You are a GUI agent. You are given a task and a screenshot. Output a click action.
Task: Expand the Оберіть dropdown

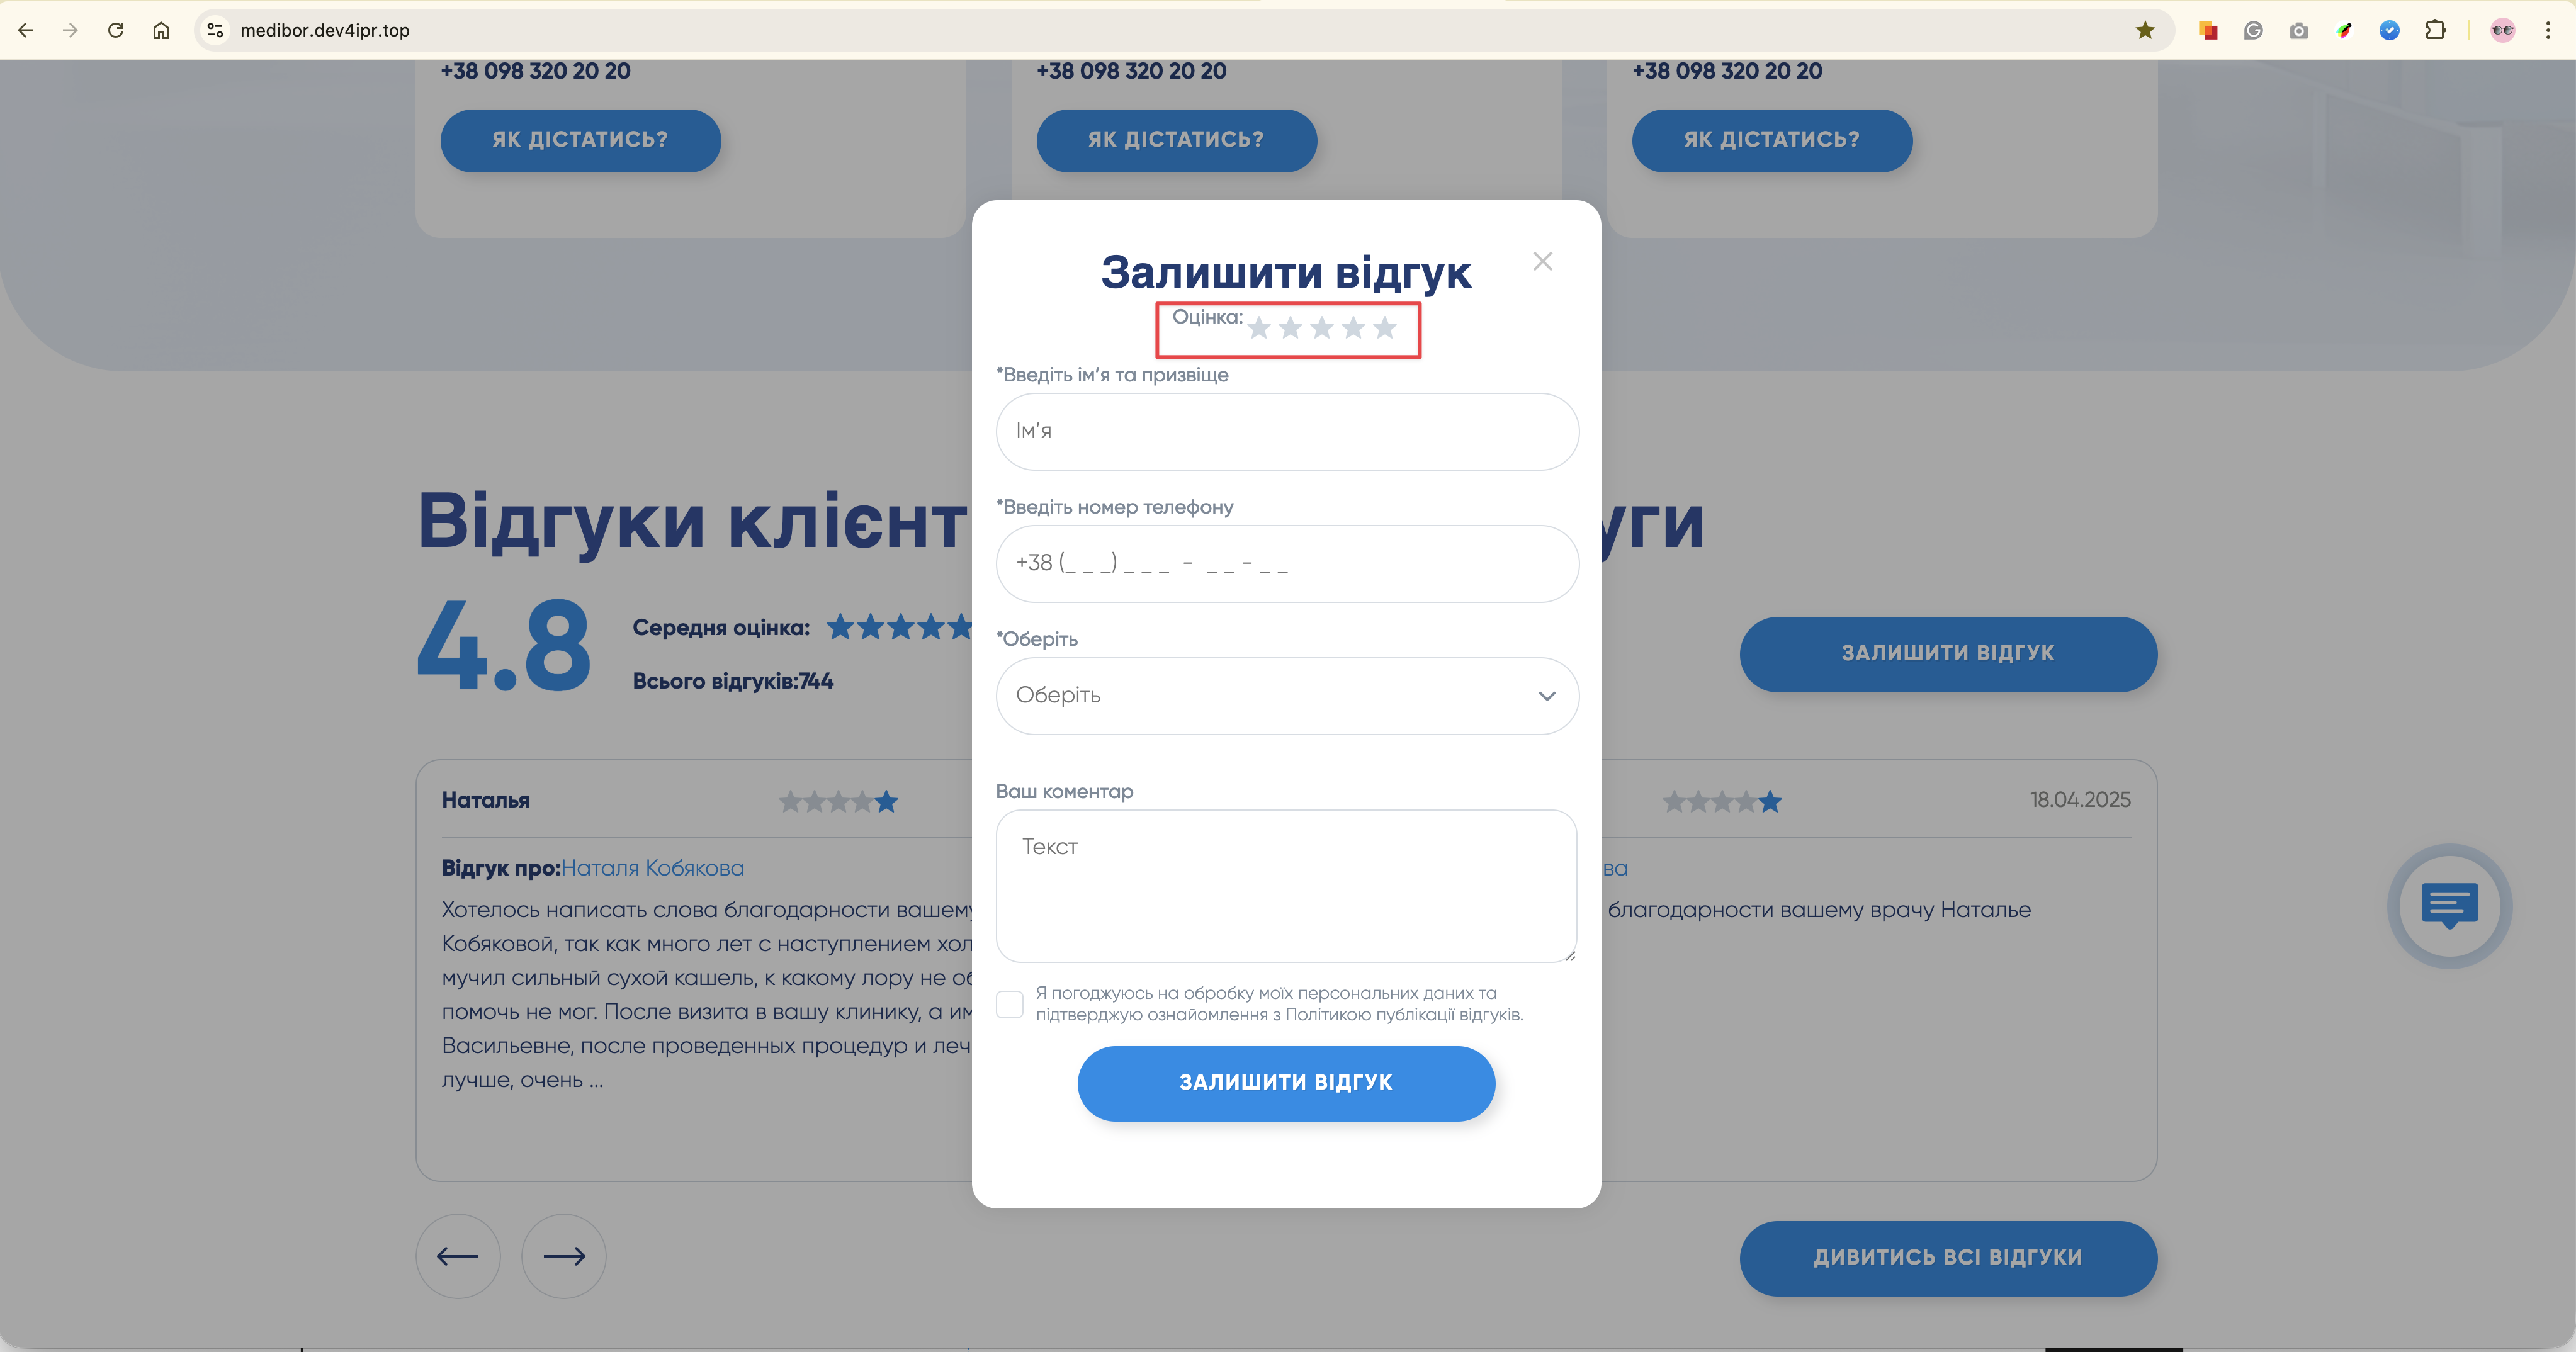click(1287, 696)
